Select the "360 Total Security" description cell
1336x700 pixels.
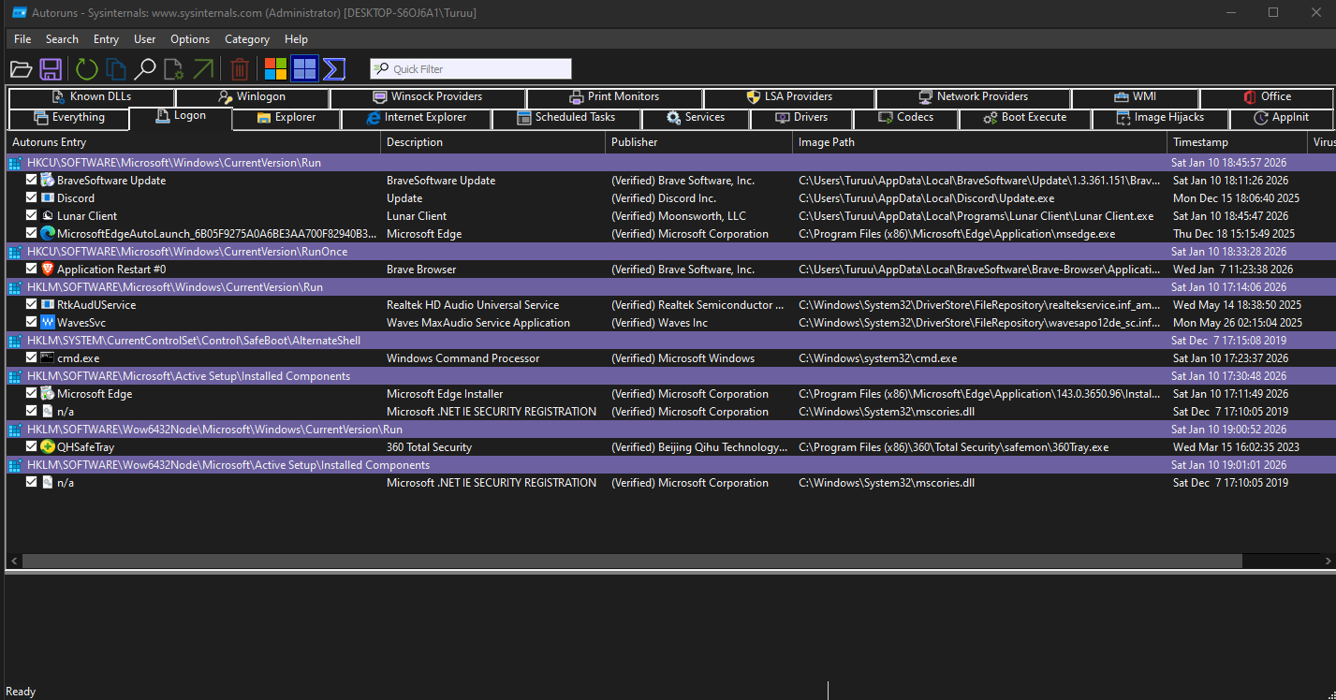click(x=430, y=447)
